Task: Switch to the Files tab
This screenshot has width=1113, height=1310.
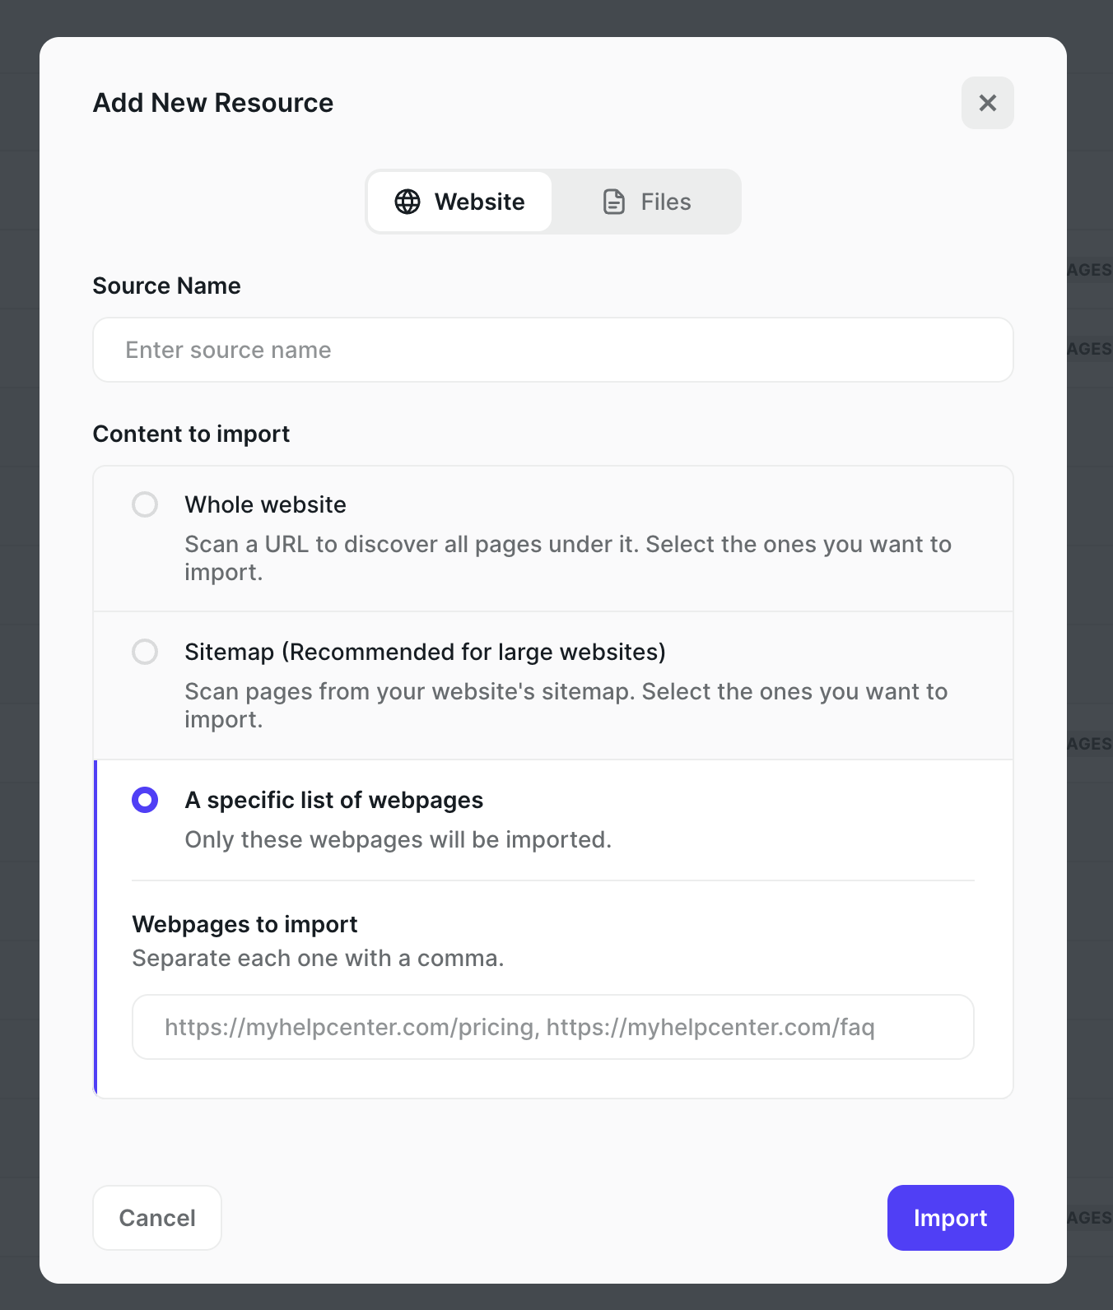Action: point(647,202)
